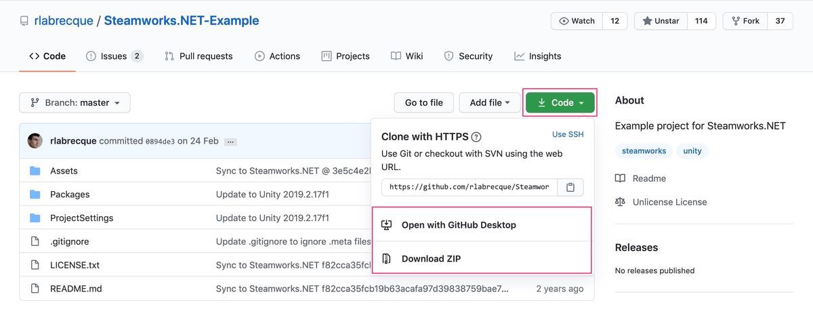Click the rlabrecque avatar thumbnail

coord(35,141)
